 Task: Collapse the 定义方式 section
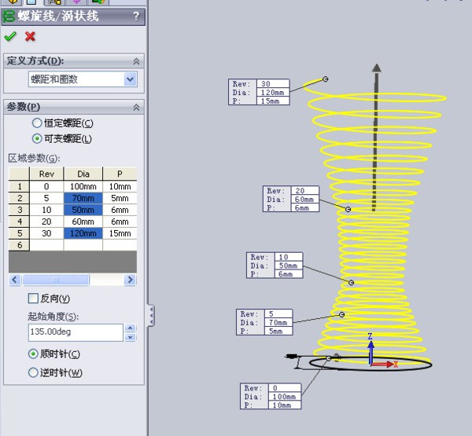tap(136, 61)
